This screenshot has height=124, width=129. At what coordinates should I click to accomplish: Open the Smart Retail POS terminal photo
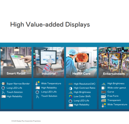(x=16, y=62)
